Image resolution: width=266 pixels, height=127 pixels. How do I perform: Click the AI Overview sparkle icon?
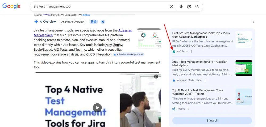point(36,22)
